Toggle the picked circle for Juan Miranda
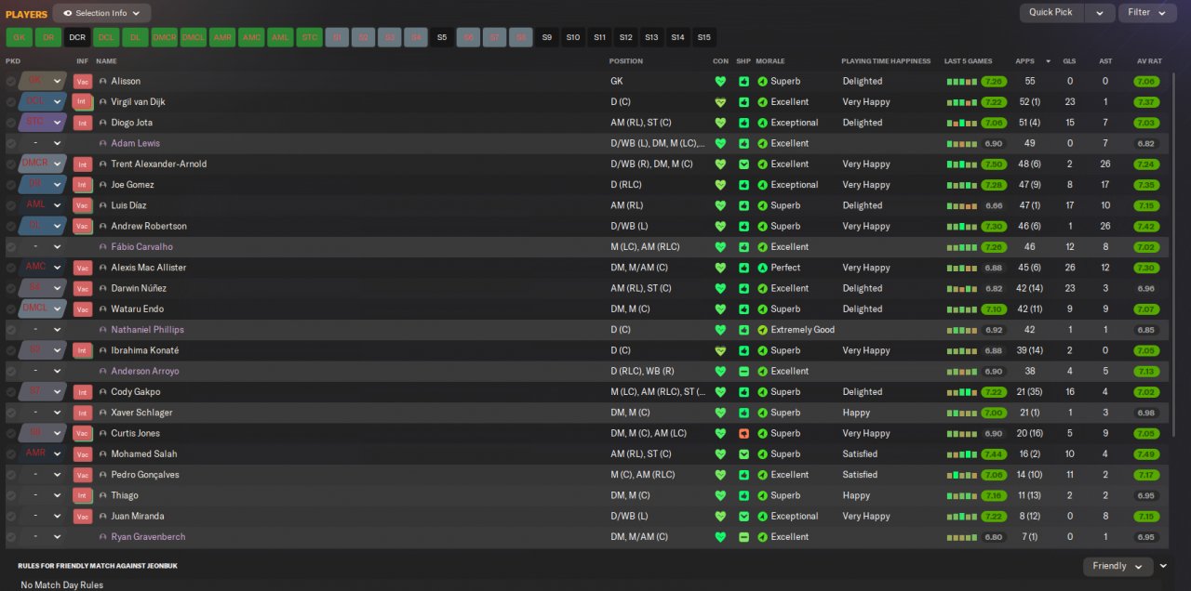This screenshot has height=591, width=1191. click(x=11, y=517)
